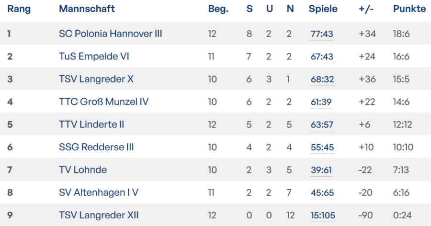Viewport: 431px width, 226px height.
Task: Open the 68:32 games result
Action: (322, 79)
